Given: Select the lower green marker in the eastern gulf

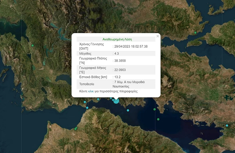Looking at the screenshot, I should (x=158, y=119).
